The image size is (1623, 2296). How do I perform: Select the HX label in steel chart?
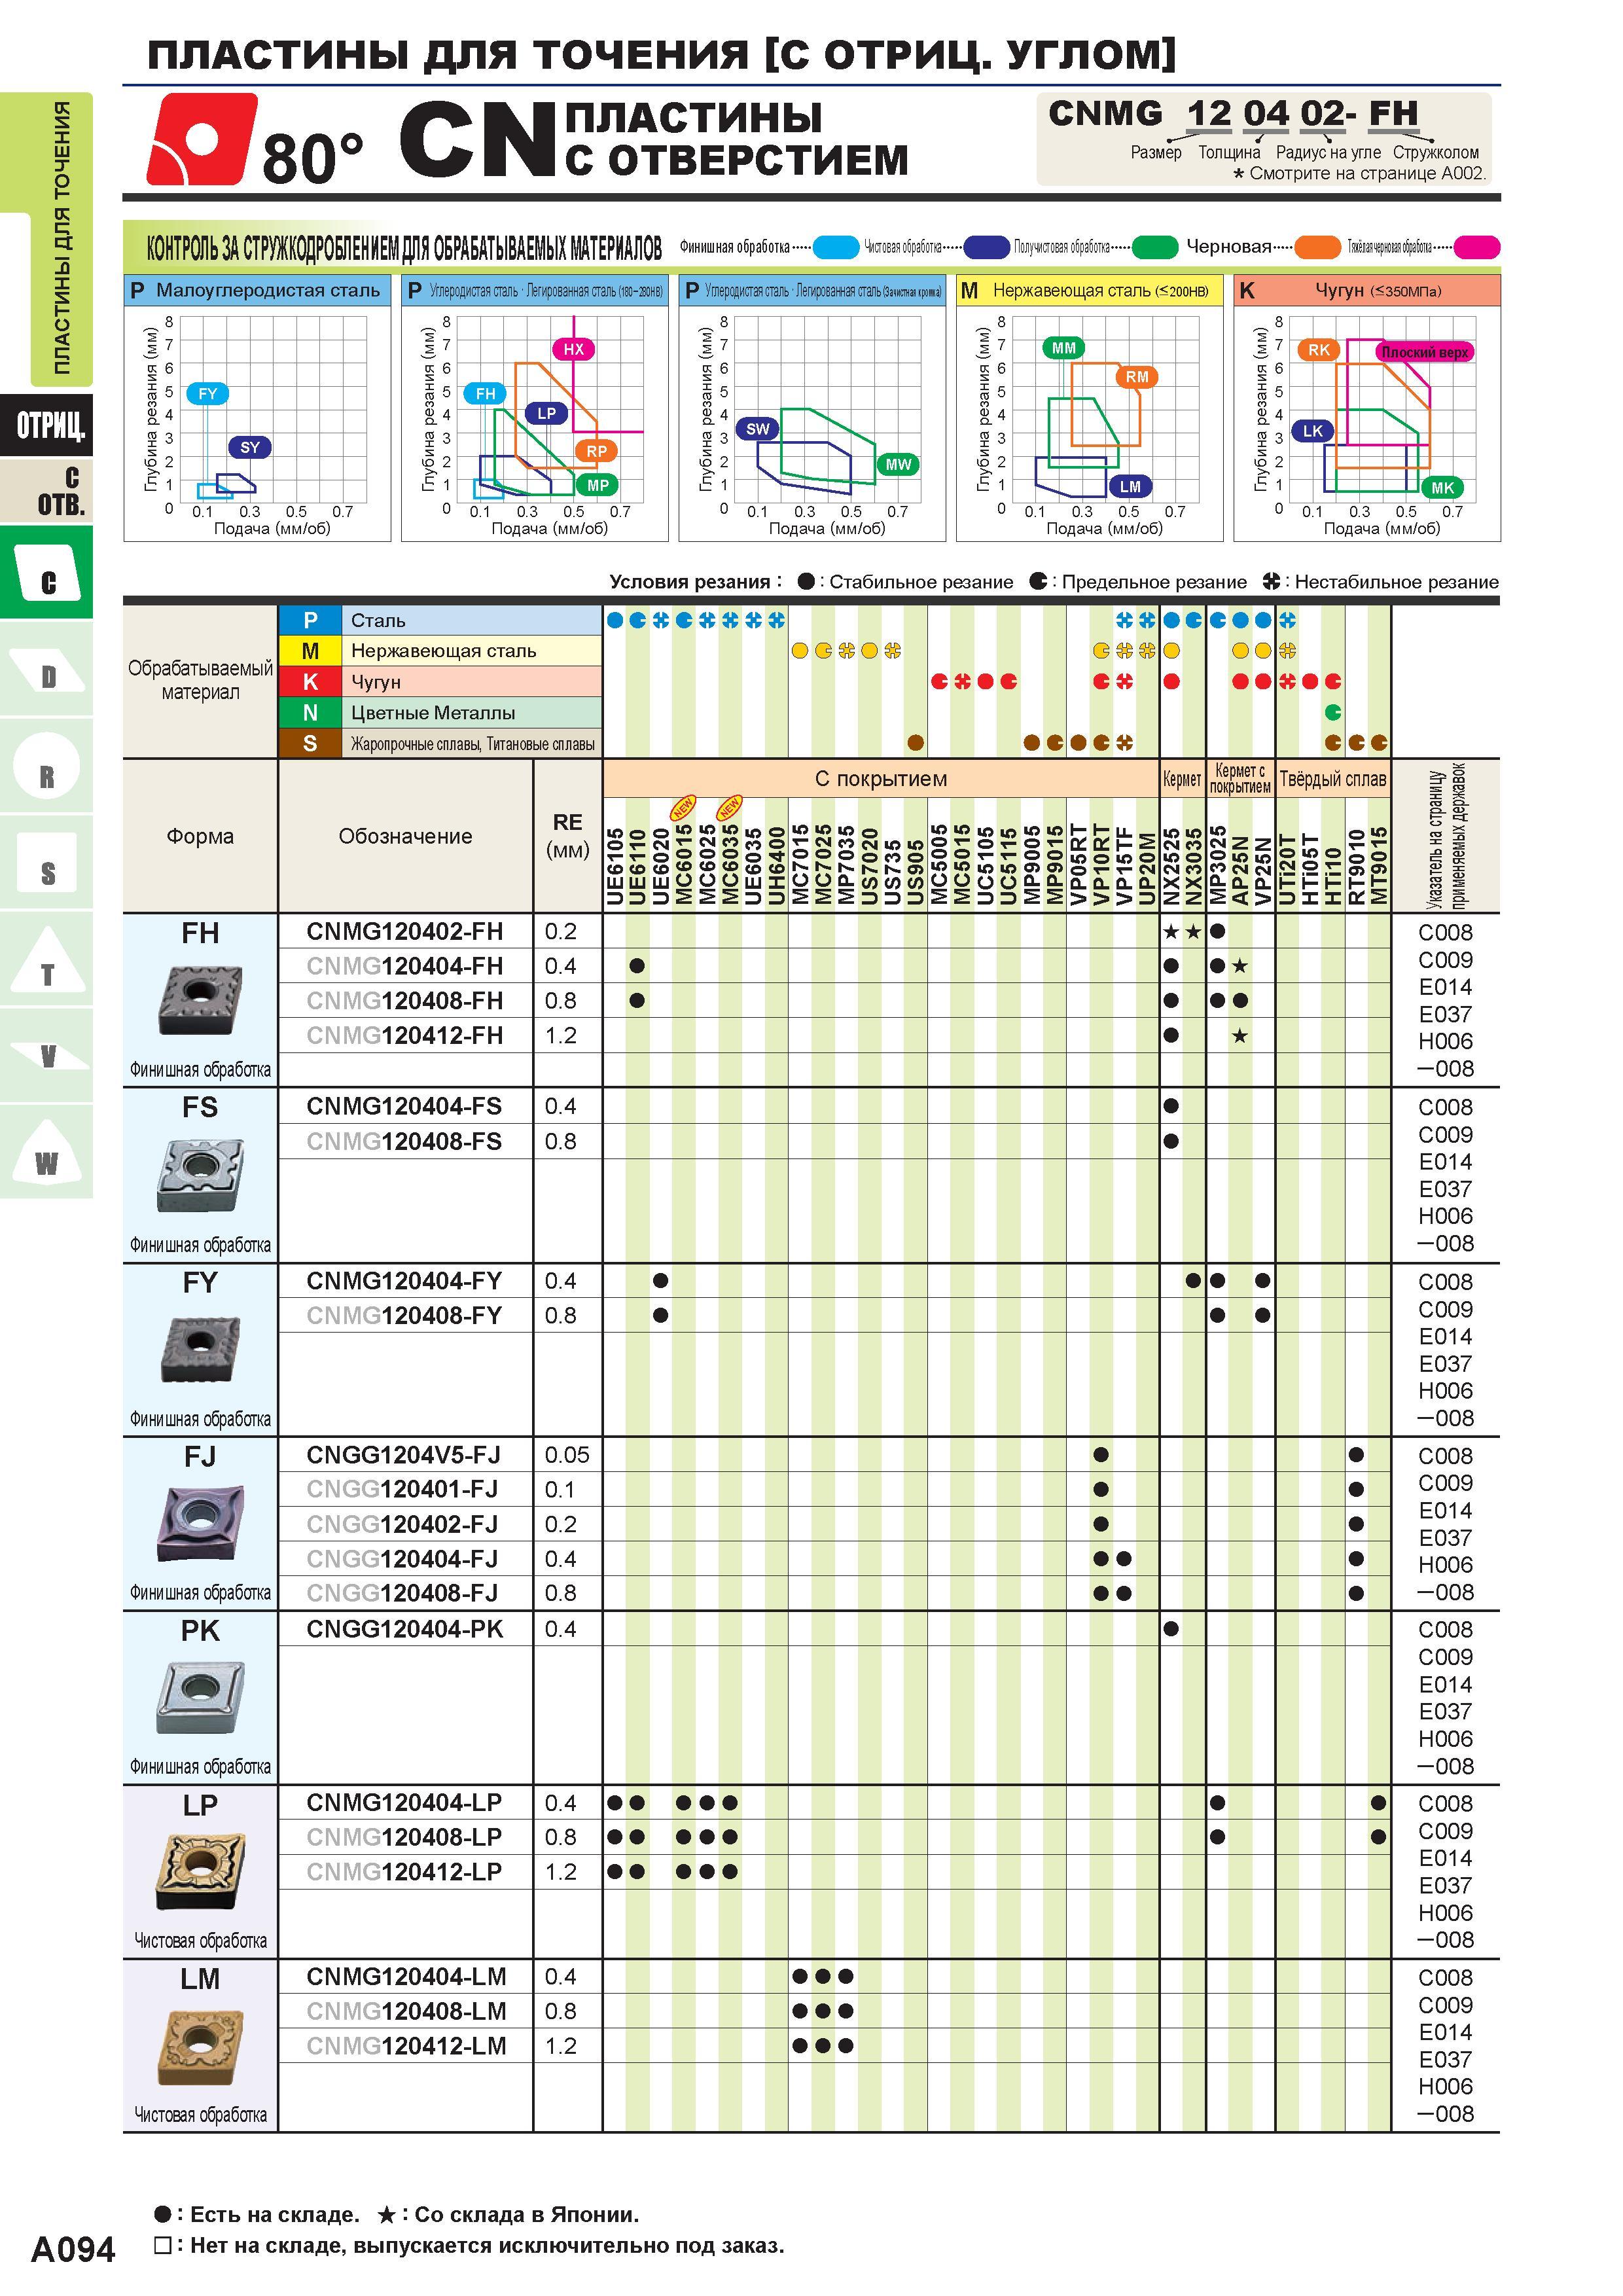(573, 349)
